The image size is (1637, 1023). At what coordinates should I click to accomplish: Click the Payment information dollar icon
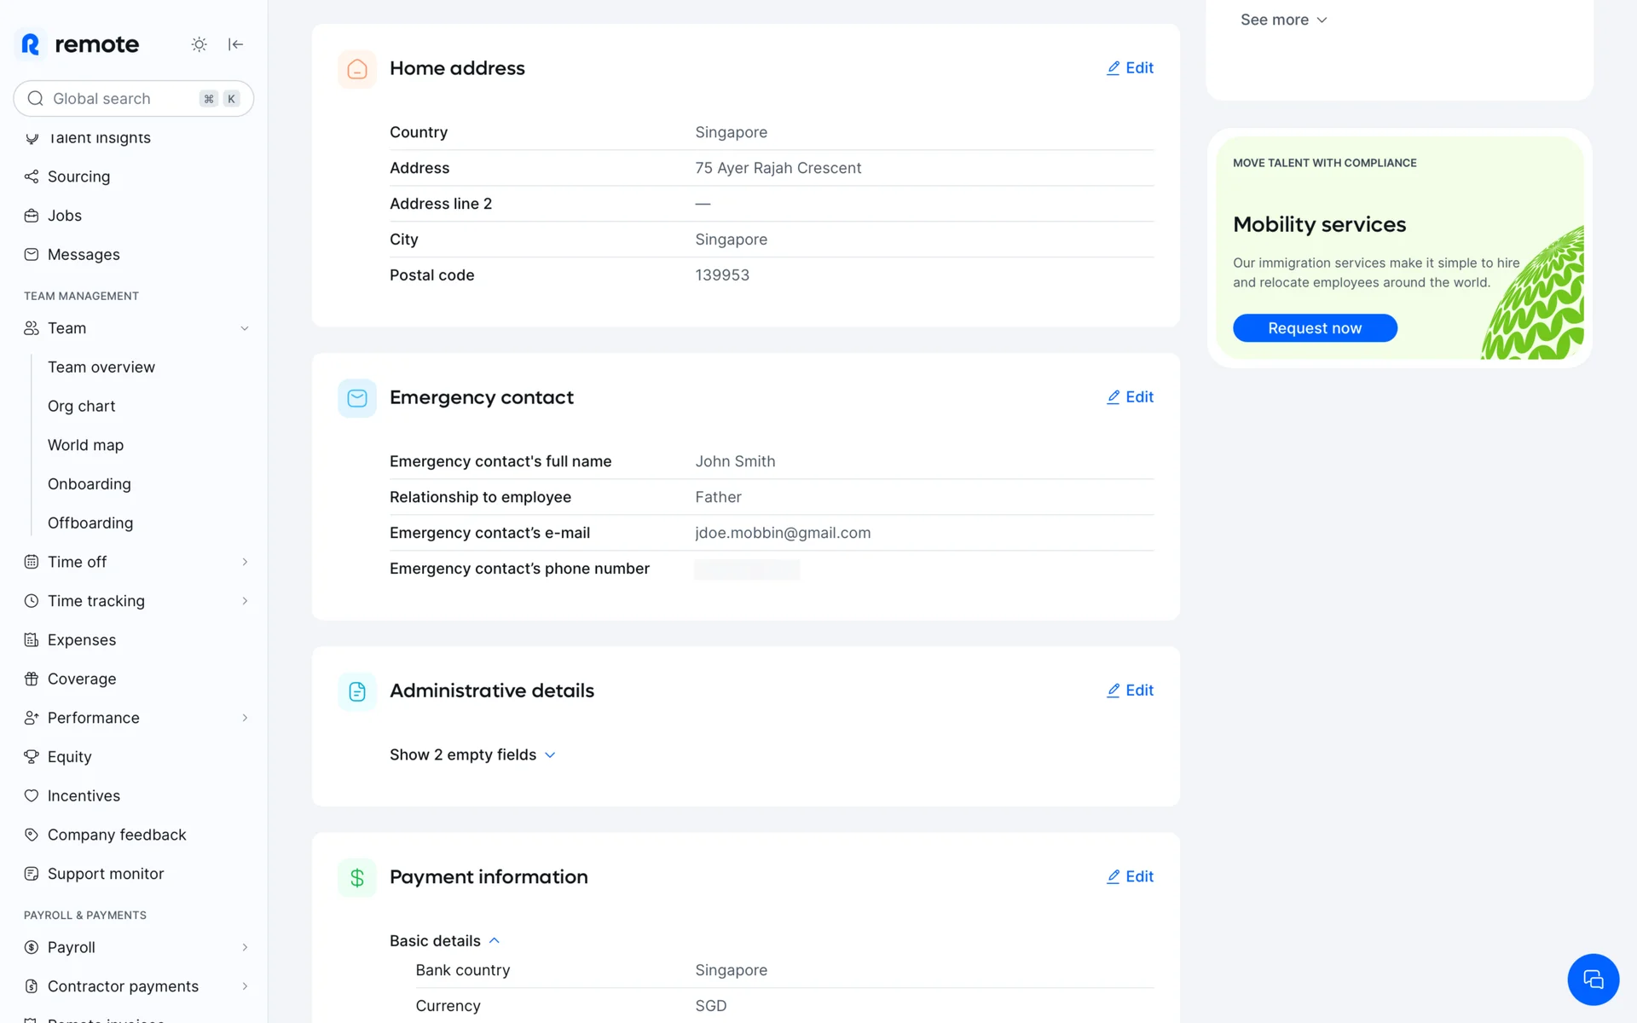(x=357, y=877)
